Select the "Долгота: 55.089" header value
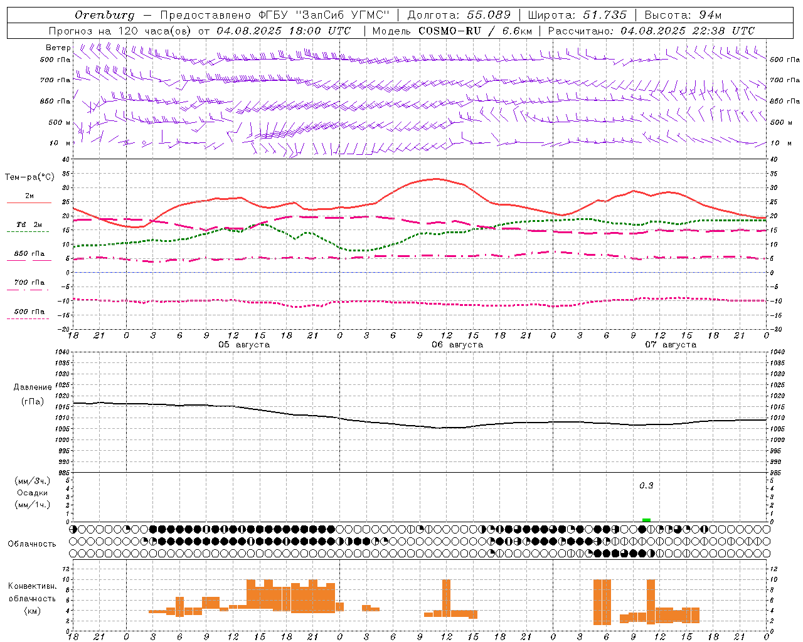Viewport: 803px width, 642px height. 459,15
